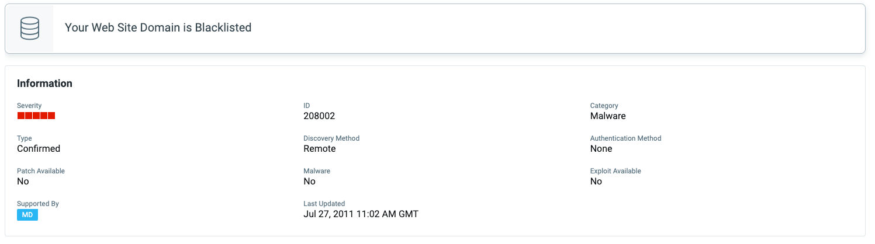Click the Information section heading
Viewport: 875px width, 244px height.
click(x=44, y=83)
